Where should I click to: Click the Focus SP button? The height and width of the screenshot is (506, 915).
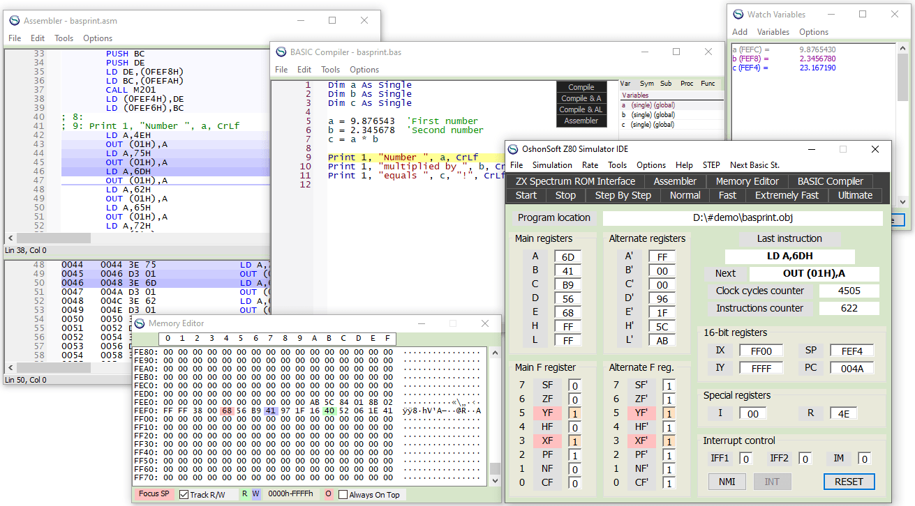tap(154, 494)
